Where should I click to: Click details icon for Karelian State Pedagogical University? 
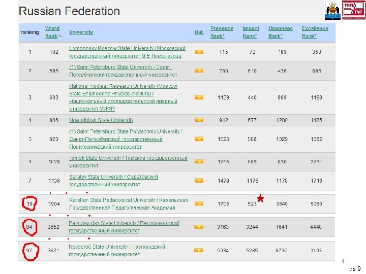pos(199,203)
